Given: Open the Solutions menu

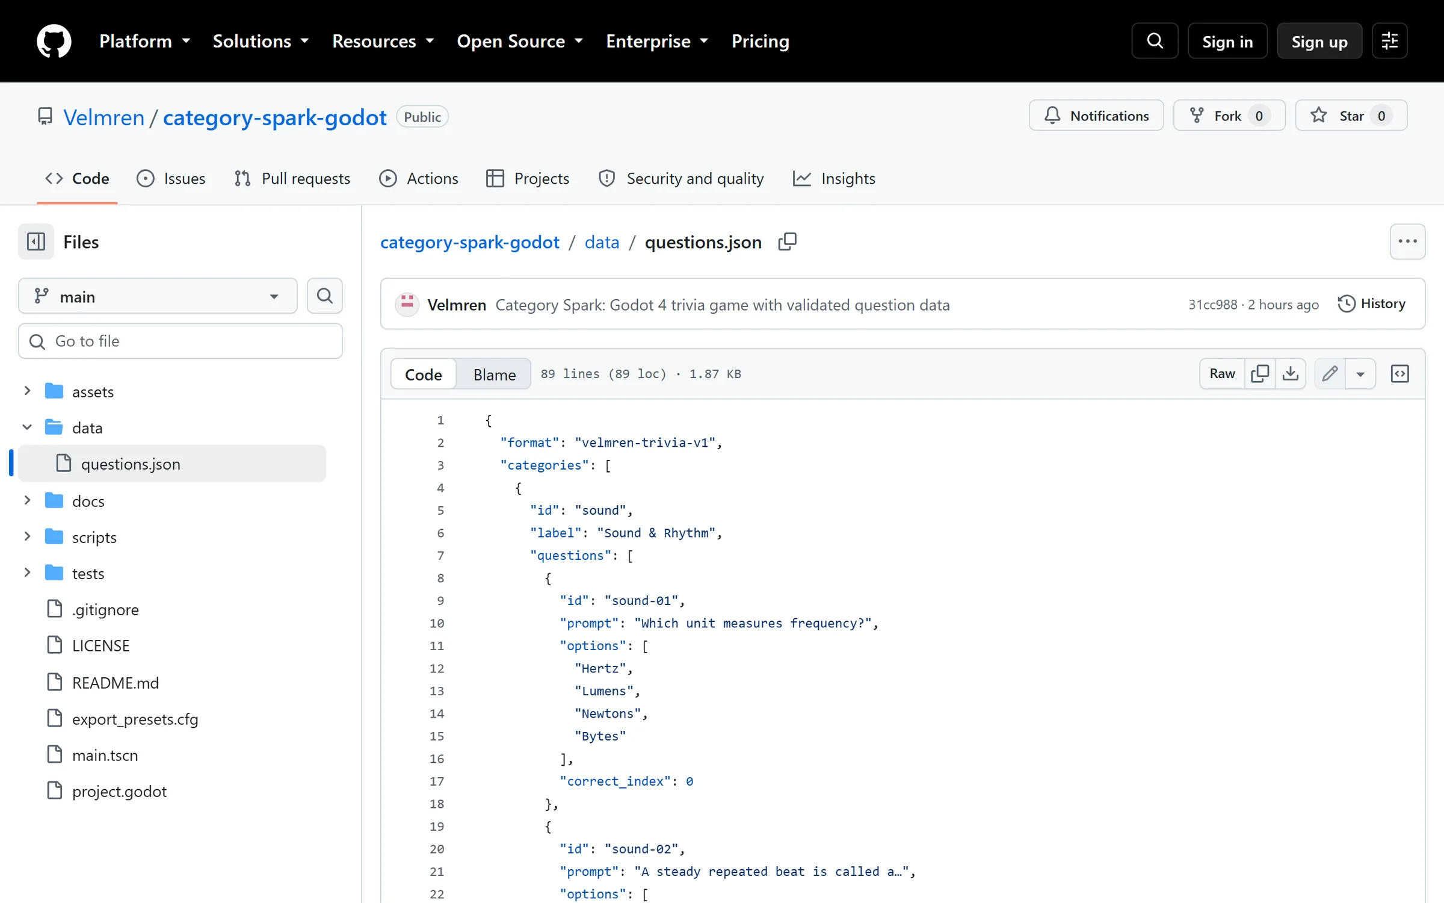Looking at the screenshot, I should [x=261, y=41].
